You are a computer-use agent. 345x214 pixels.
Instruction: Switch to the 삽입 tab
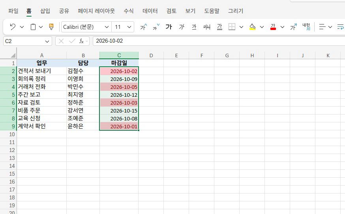(45, 11)
